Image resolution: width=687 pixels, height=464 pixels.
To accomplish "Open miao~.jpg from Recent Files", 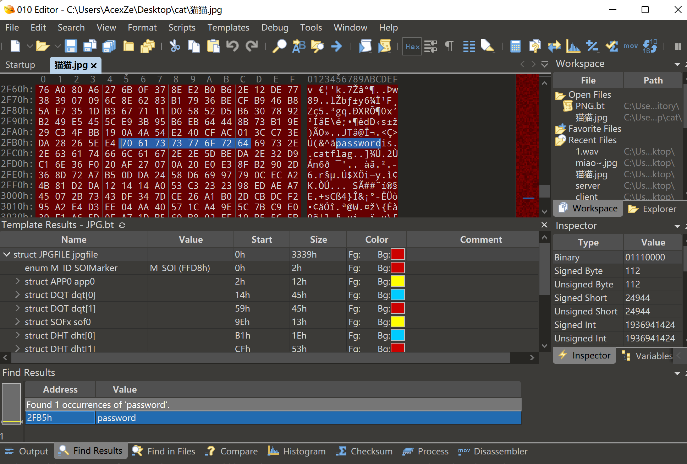I will pyautogui.click(x=596, y=163).
